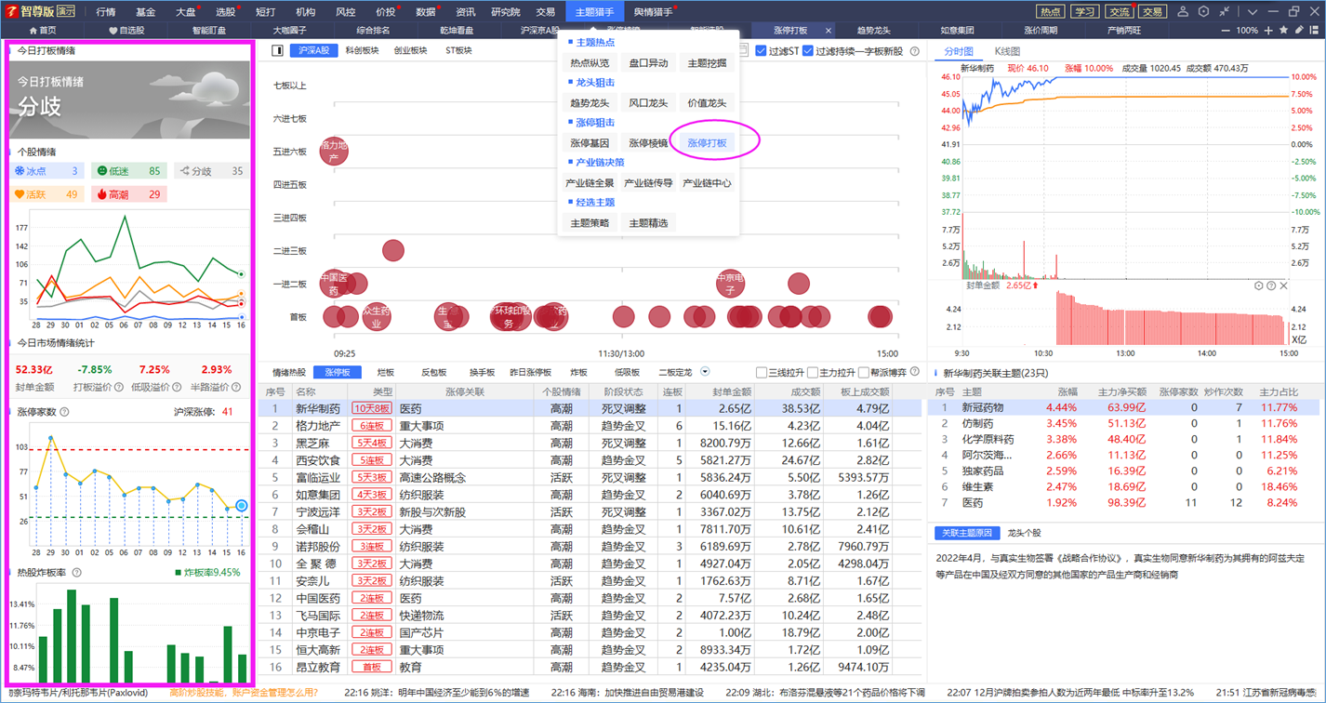1326x703 pixels.
Task: Open the 自选股 heart tab
Action: coord(126,31)
